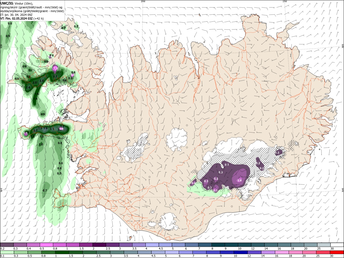Pick the white swatch labeled 30 in the upper legend row

click(x=337, y=245)
